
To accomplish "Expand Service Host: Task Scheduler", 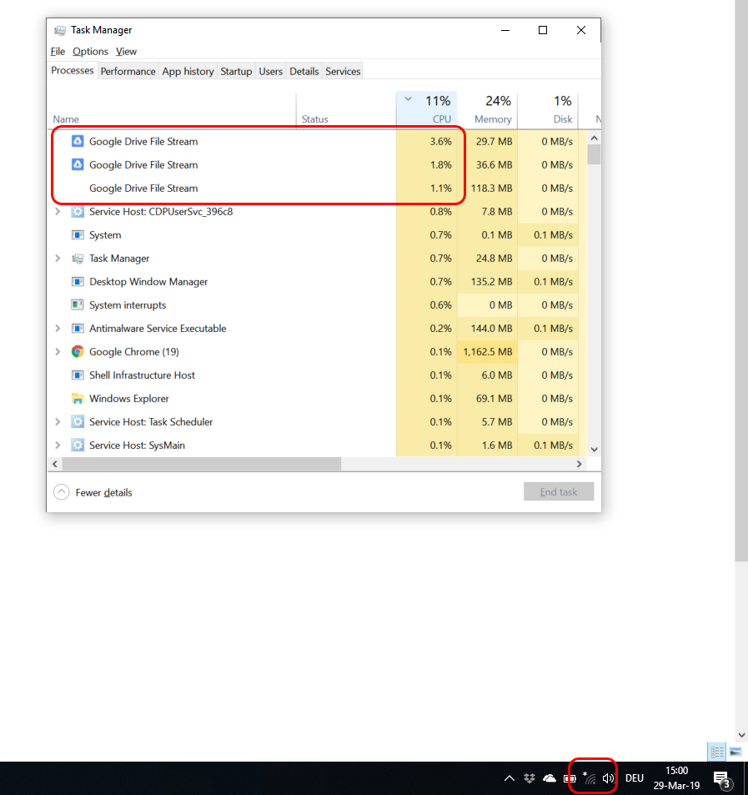I will point(58,422).
